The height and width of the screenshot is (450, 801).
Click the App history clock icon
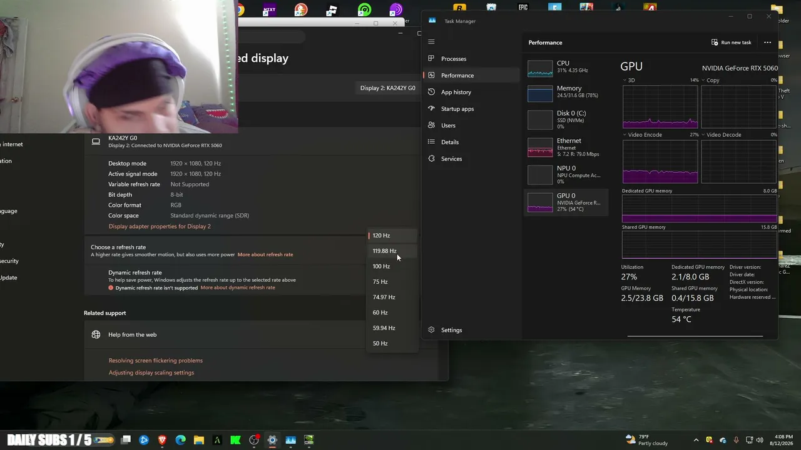click(x=431, y=92)
